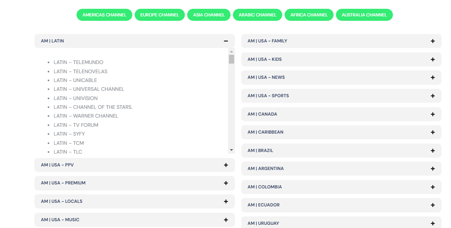Expand AM | USA - KIDS label

(265, 59)
